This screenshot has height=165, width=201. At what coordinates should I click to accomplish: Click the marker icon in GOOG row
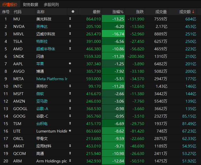coord(70,116)
